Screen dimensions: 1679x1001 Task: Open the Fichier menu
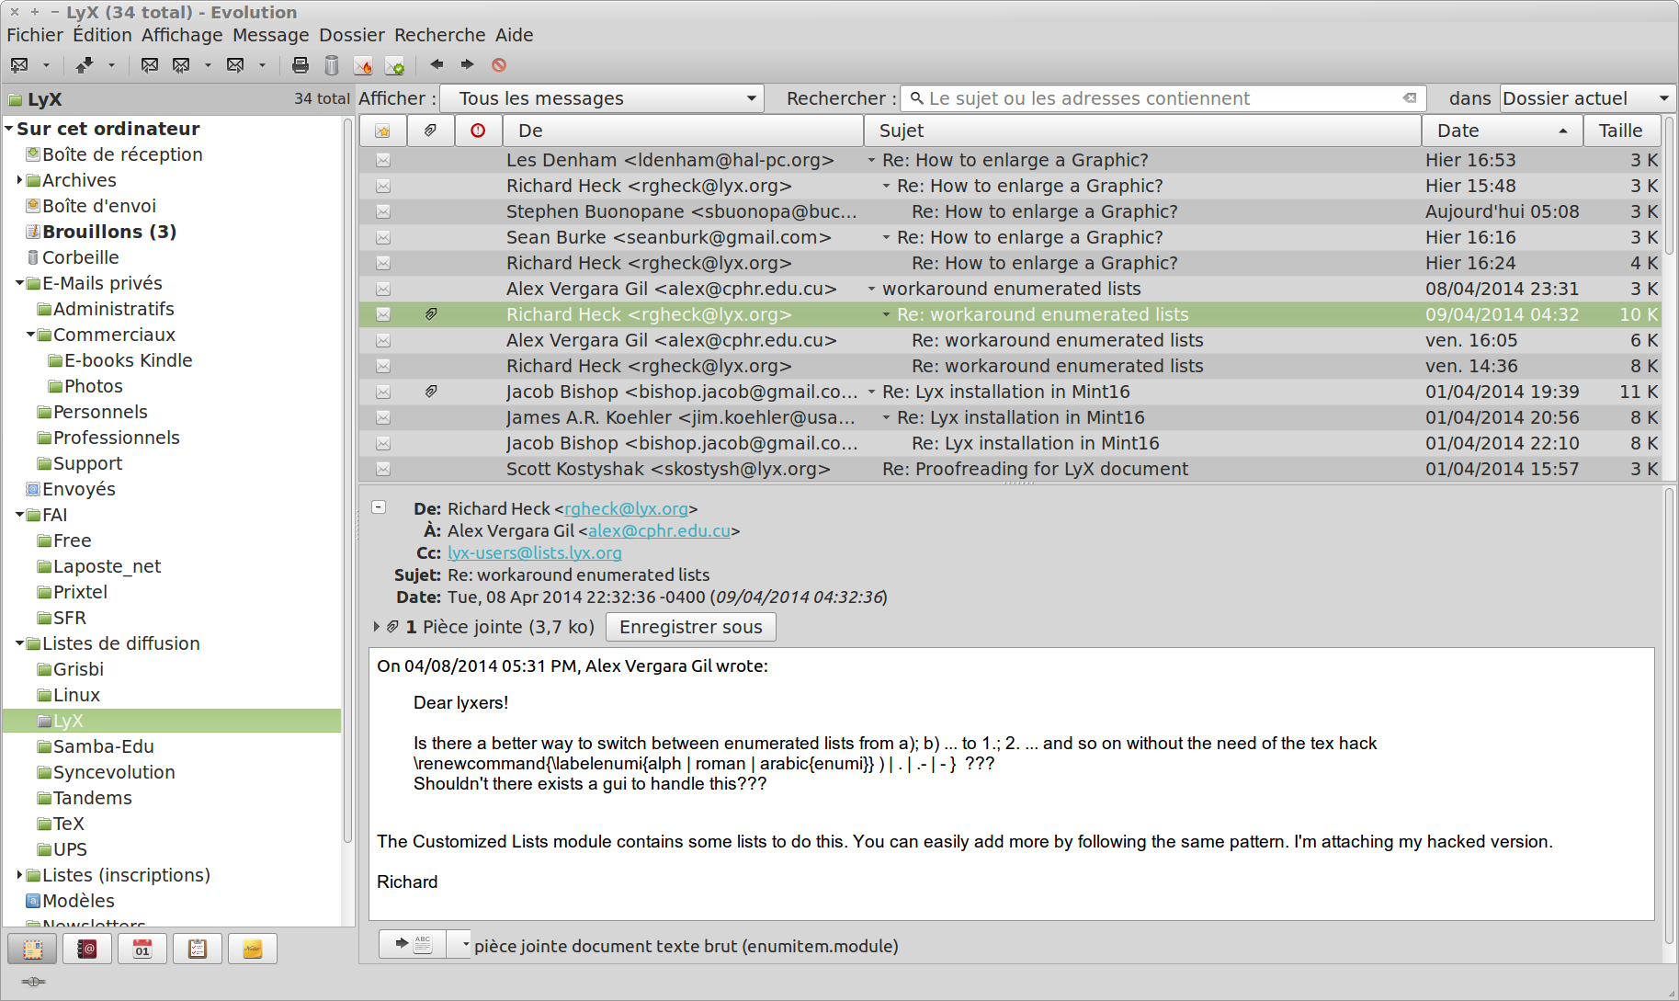click(35, 35)
